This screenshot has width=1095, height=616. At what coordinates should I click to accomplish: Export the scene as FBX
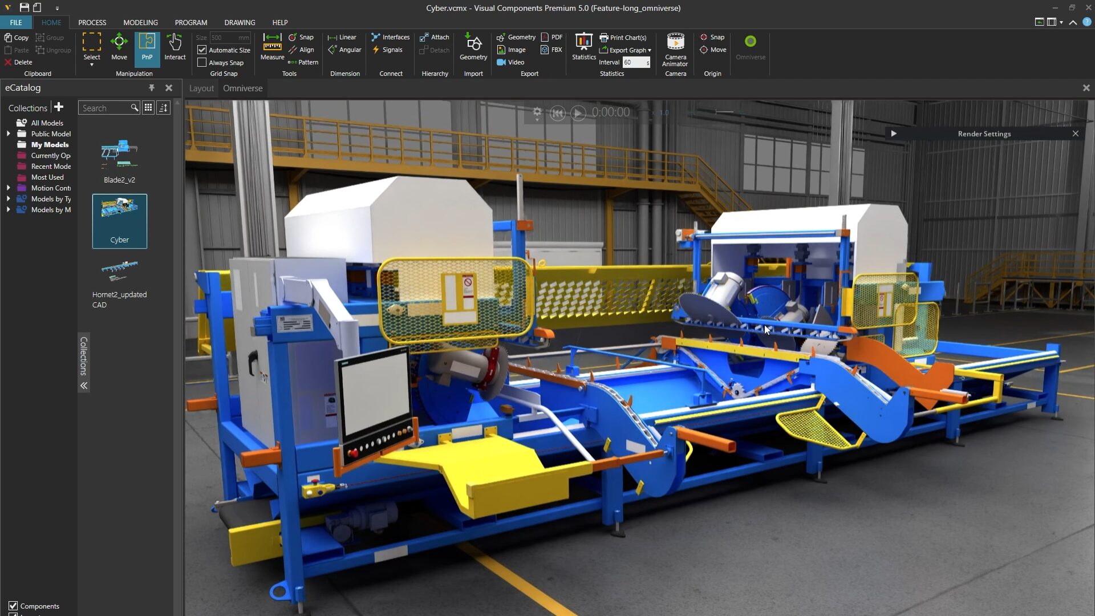[x=551, y=50]
